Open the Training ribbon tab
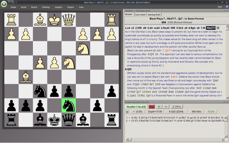The height and width of the screenshot is (143, 229). 46,7
